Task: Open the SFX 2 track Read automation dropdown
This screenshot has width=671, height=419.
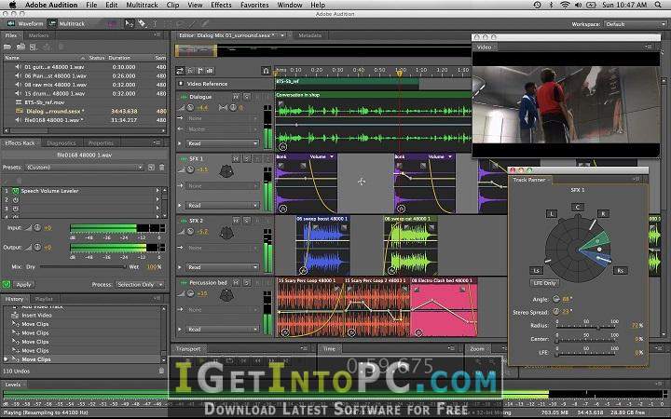Action: (x=222, y=267)
